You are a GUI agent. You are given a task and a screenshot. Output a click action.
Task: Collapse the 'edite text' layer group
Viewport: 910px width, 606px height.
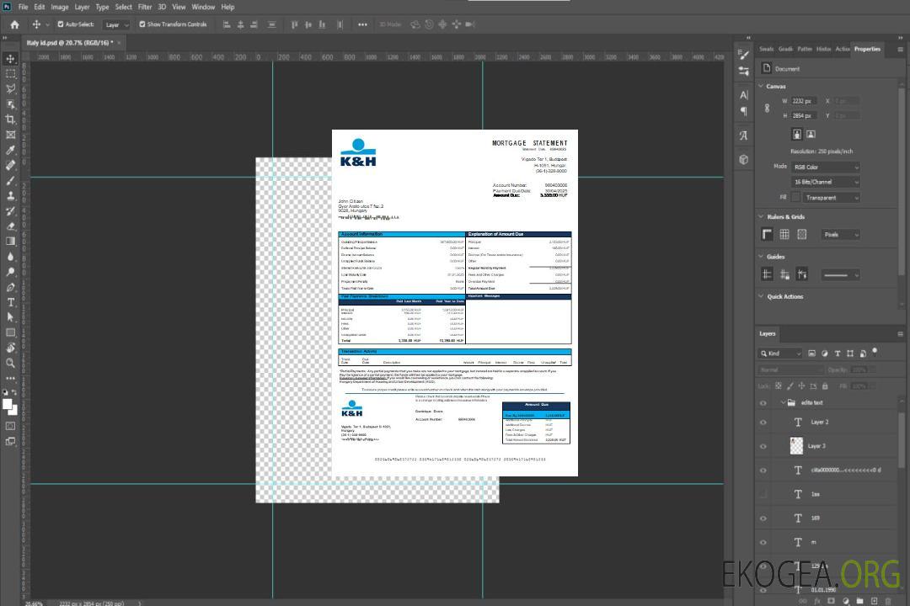(782, 402)
